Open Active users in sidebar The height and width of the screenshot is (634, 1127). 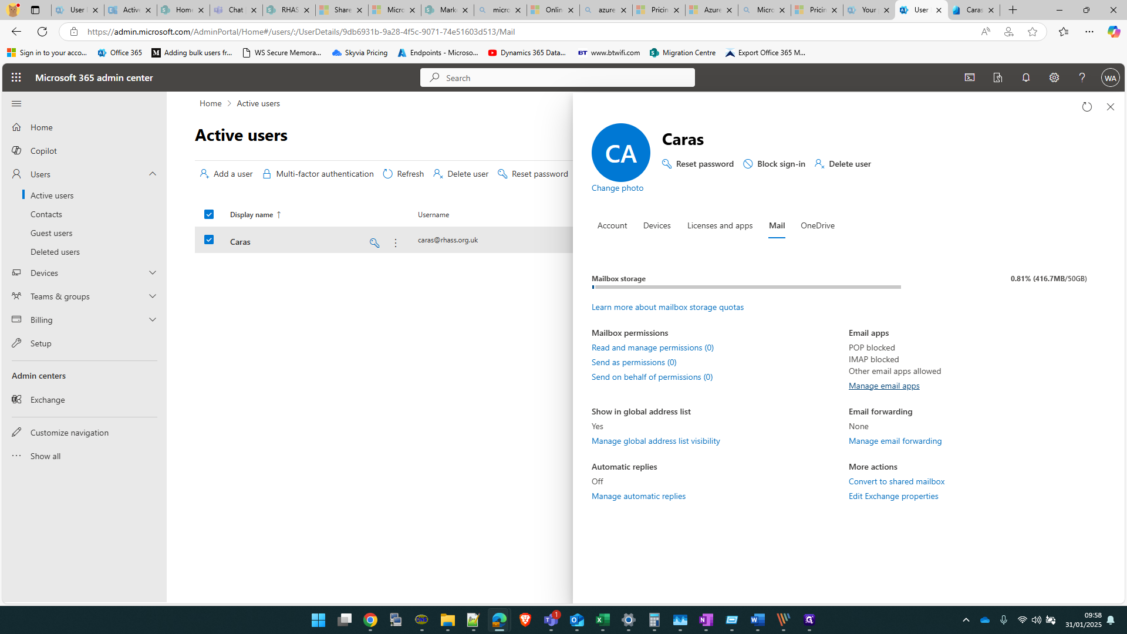tap(52, 195)
